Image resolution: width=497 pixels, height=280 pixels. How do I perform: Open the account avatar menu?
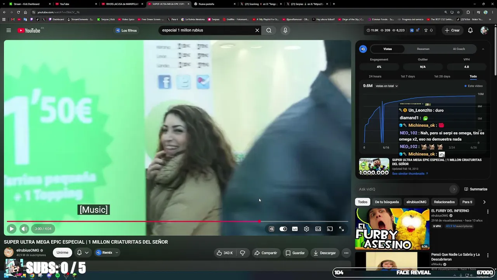coord(484,30)
